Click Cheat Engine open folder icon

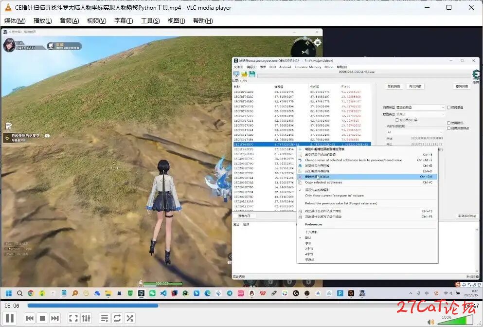[244, 74]
